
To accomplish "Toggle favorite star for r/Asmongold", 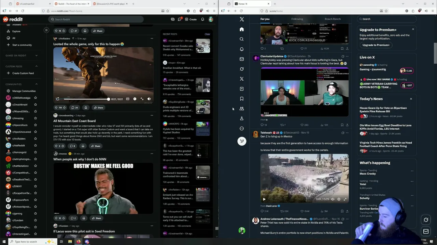I will pos(36,152).
